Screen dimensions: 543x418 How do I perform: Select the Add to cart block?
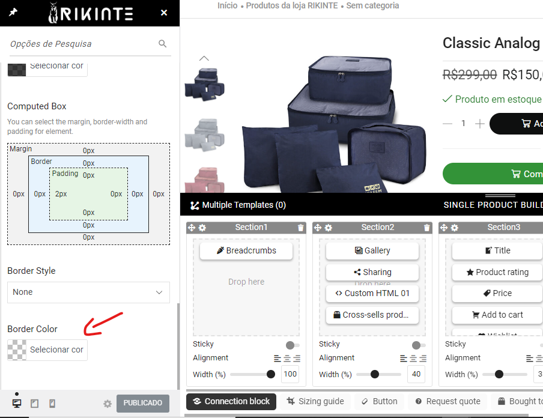click(497, 315)
